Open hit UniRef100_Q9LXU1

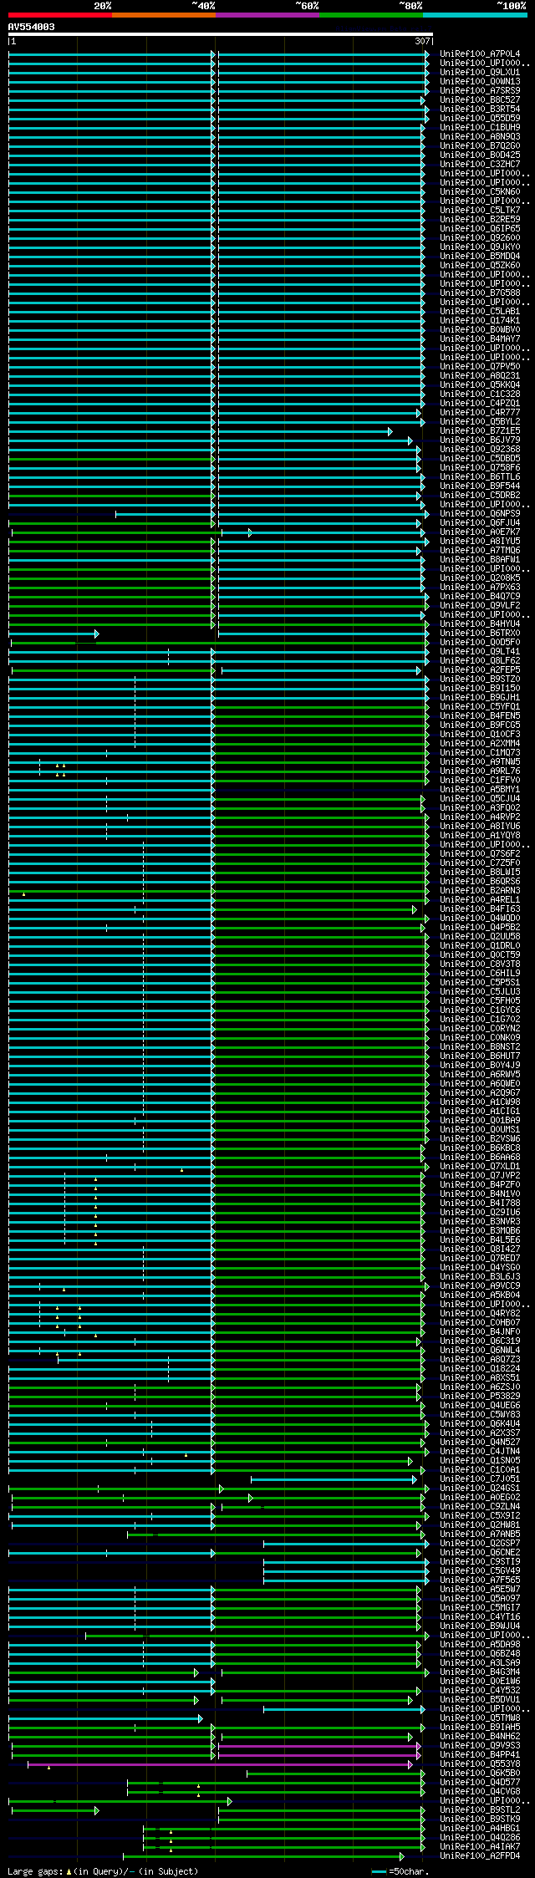pyautogui.click(x=480, y=73)
